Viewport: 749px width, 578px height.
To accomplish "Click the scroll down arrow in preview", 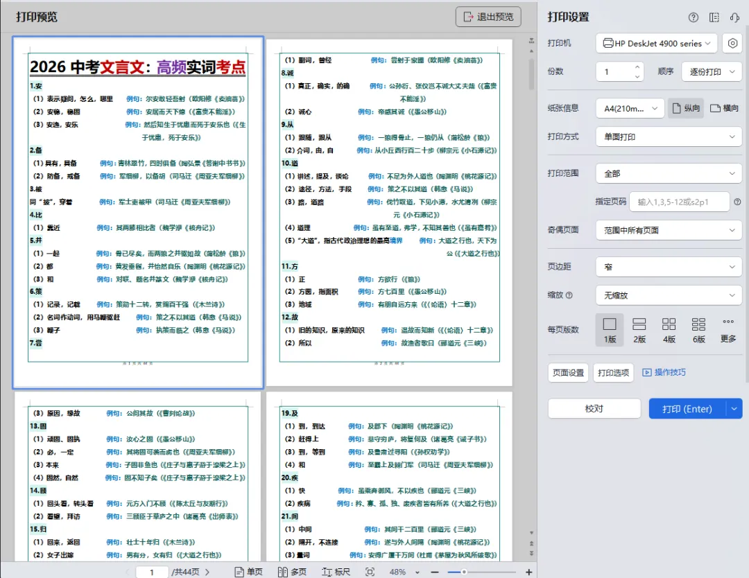I will click(531, 533).
